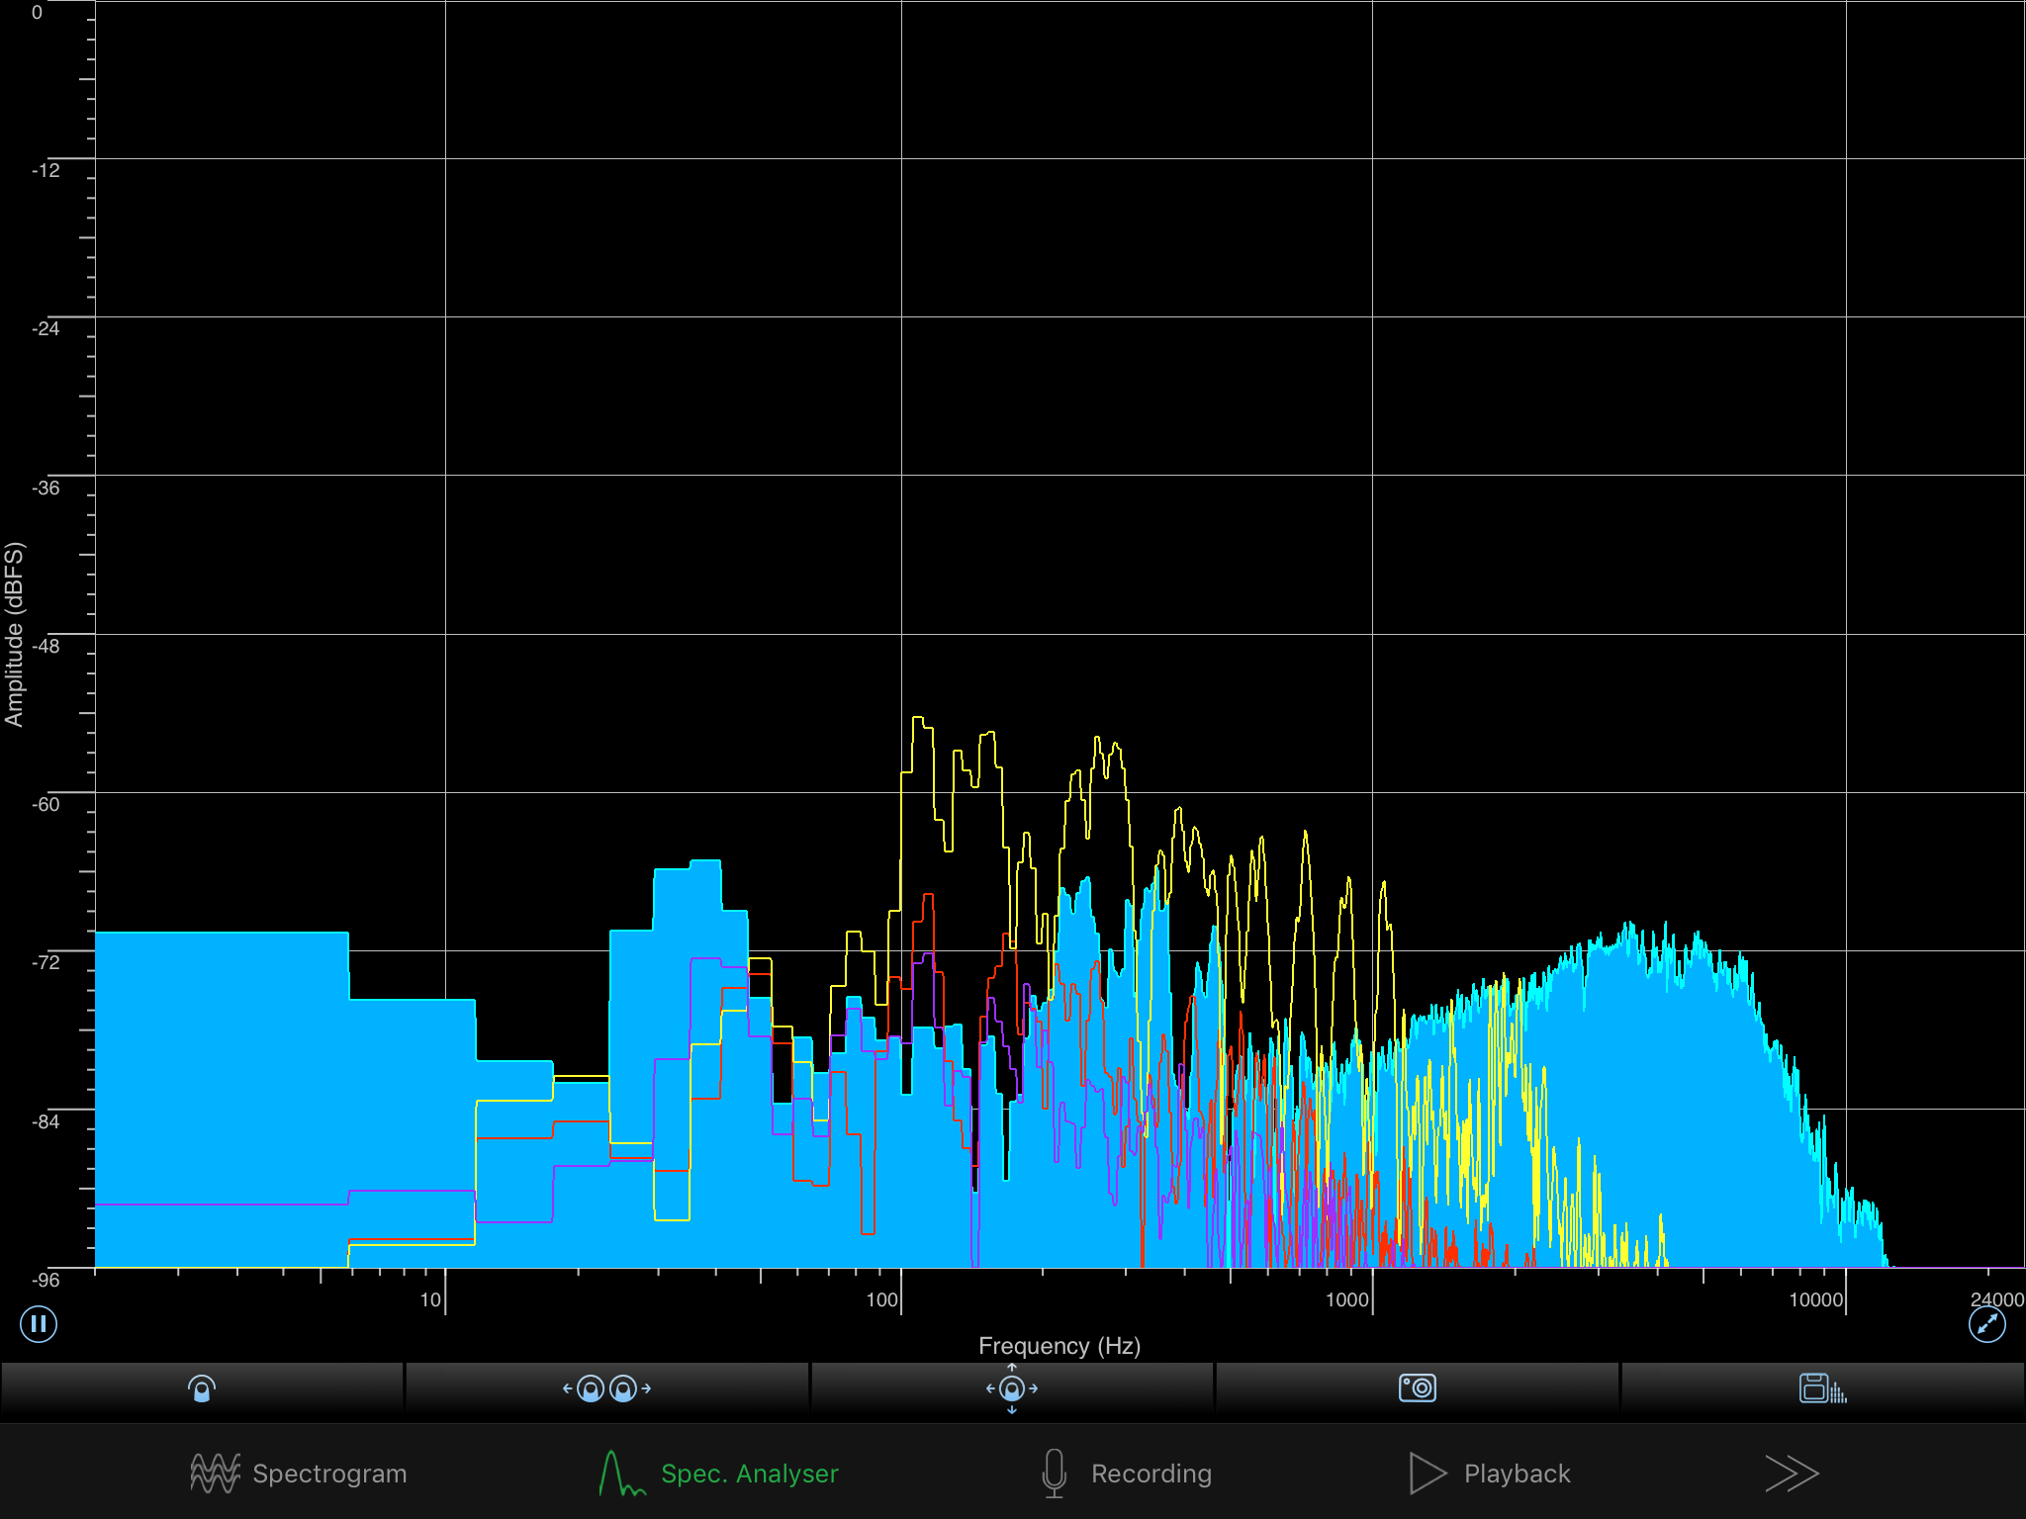2026x1519 pixels.
Task: Expand the graph to full screen
Action: coord(1986,1323)
